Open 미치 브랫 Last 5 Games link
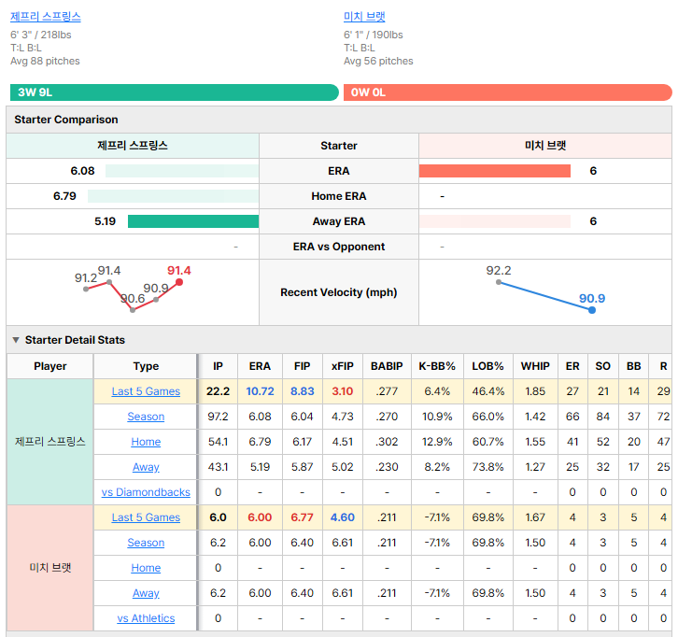This screenshot has height=637, width=678. [x=146, y=517]
